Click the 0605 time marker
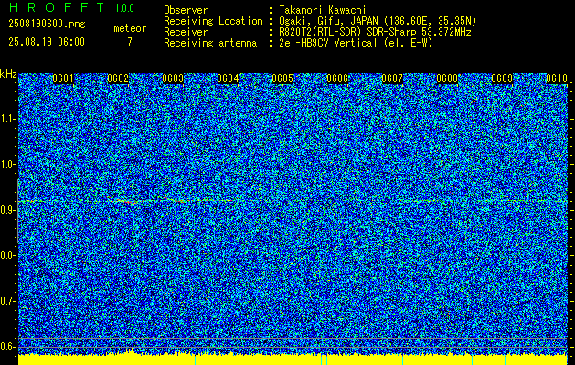Image resolution: width=575 pixels, height=365 pixels. click(282, 78)
